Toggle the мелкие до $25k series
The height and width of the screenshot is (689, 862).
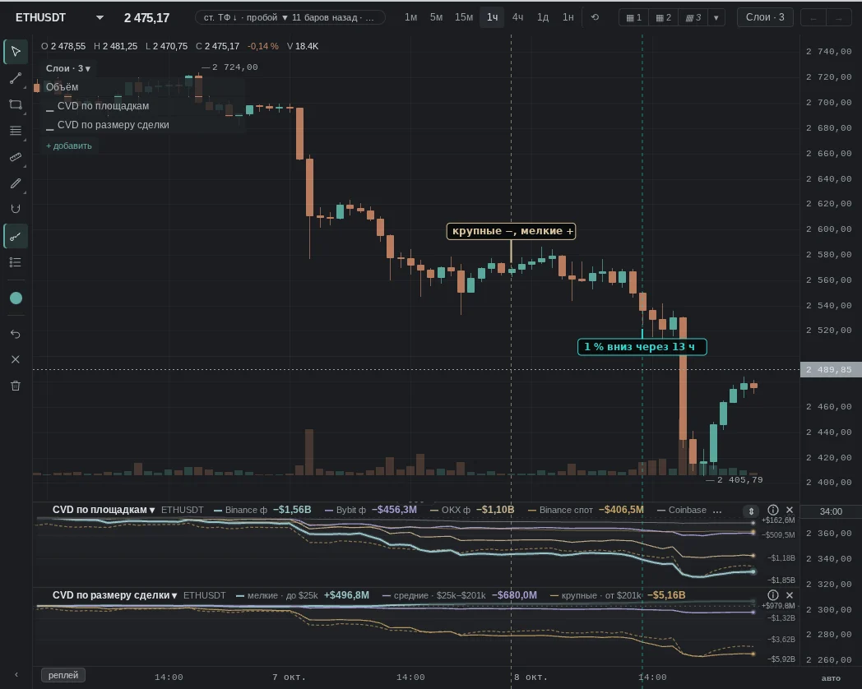pos(303,595)
